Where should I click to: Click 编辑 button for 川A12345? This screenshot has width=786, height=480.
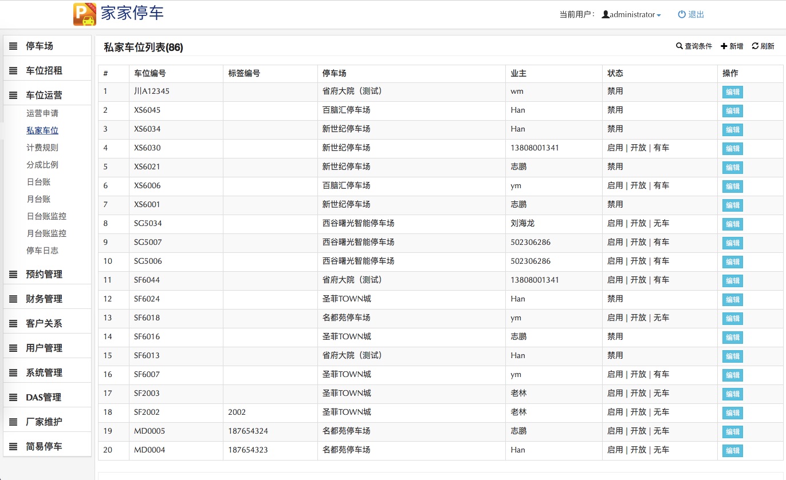click(x=732, y=92)
